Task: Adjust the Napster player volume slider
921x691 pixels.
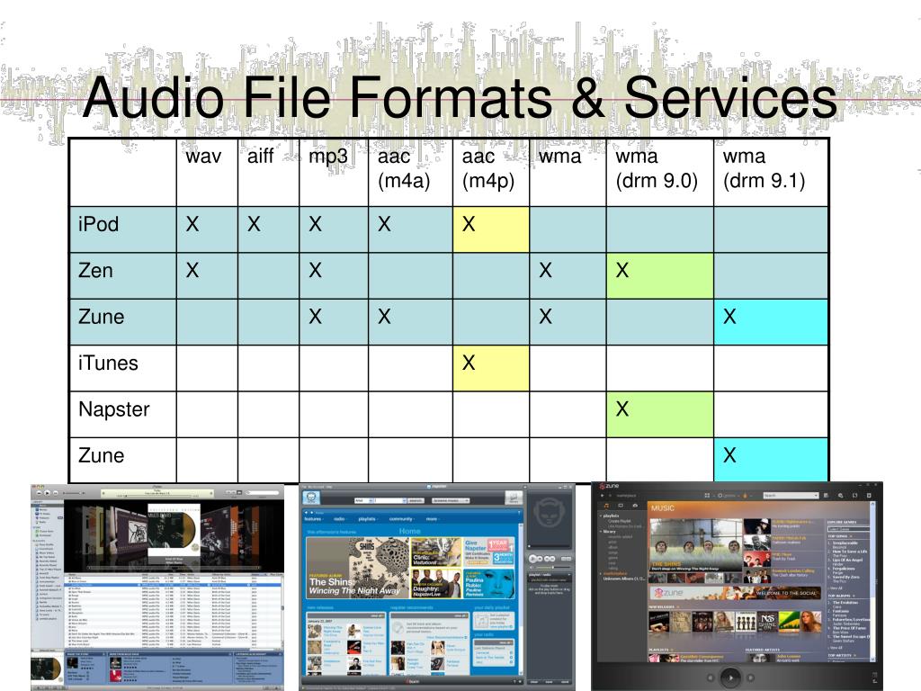Action: (x=551, y=567)
